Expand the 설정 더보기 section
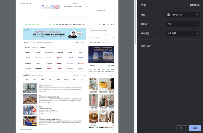This screenshot has height=133, width=203. pyautogui.click(x=170, y=46)
